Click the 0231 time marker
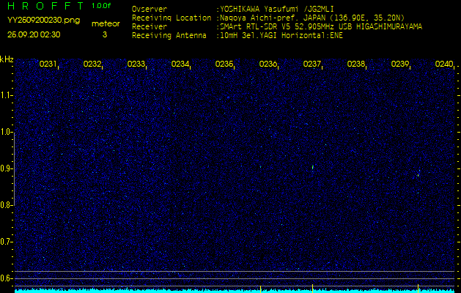The width and height of the screenshot is (461, 293). click(48, 64)
